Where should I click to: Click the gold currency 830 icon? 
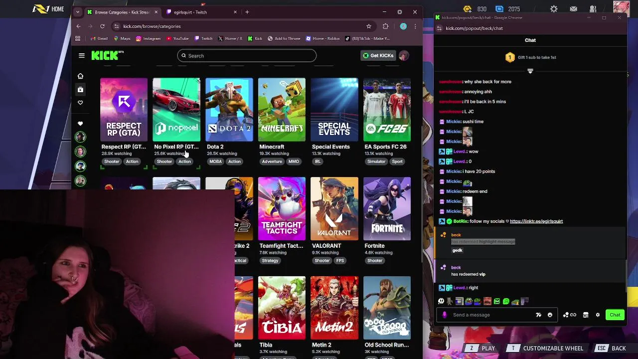point(467,9)
